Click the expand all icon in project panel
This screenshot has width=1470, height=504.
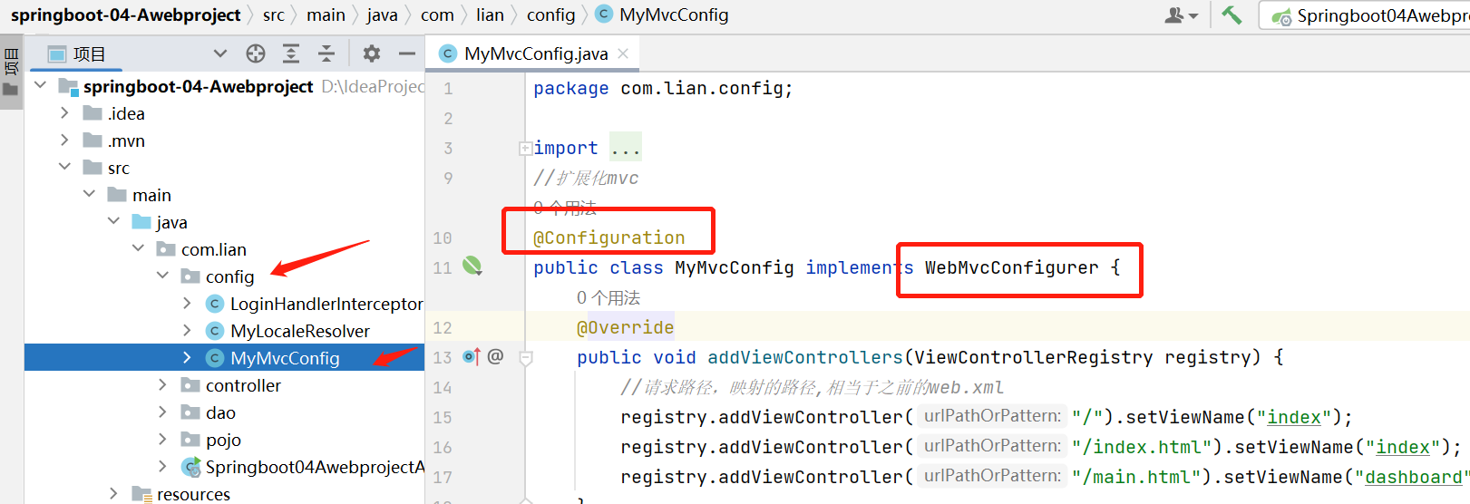pos(291,54)
